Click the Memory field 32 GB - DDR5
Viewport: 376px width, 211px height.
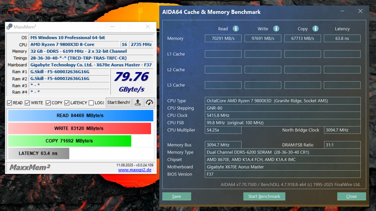click(x=91, y=51)
